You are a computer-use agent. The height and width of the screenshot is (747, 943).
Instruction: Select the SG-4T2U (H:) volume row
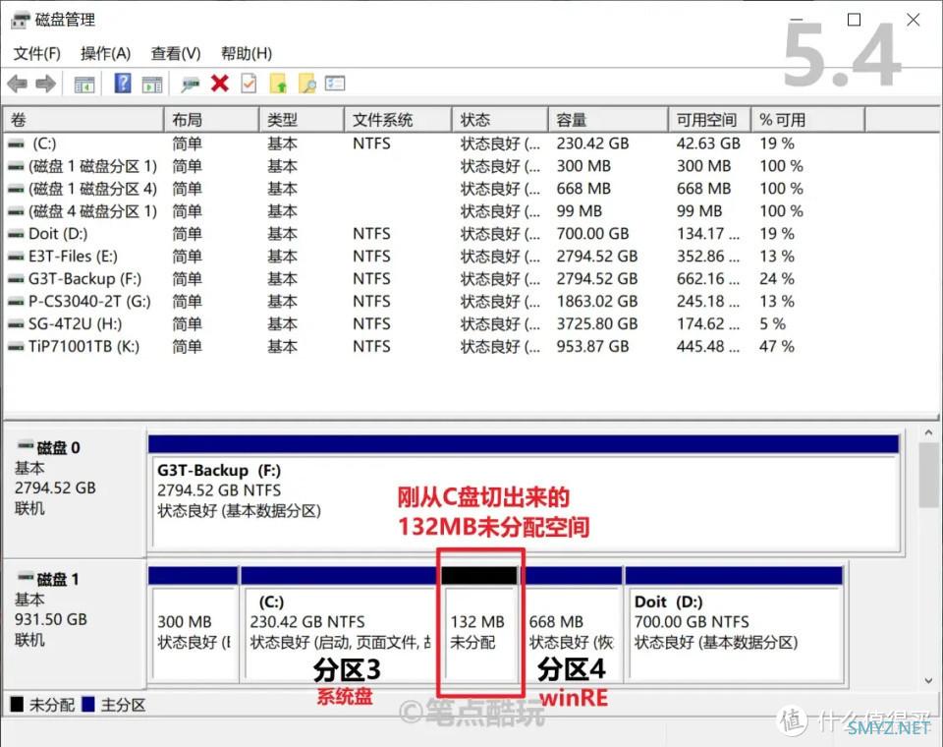point(76,324)
